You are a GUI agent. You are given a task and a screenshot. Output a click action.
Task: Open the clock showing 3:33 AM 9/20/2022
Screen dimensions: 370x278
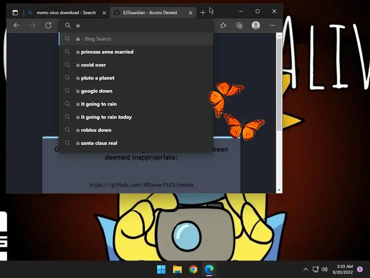coord(343,269)
